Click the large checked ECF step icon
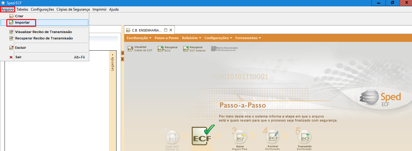Image resolution: width=412 pixels, height=151 pixels. [203, 135]
